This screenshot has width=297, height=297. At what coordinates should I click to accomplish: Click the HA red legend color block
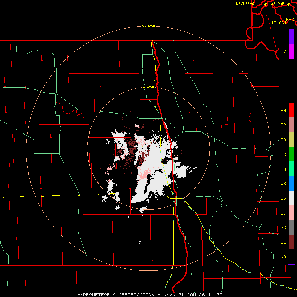pos(291,110)
